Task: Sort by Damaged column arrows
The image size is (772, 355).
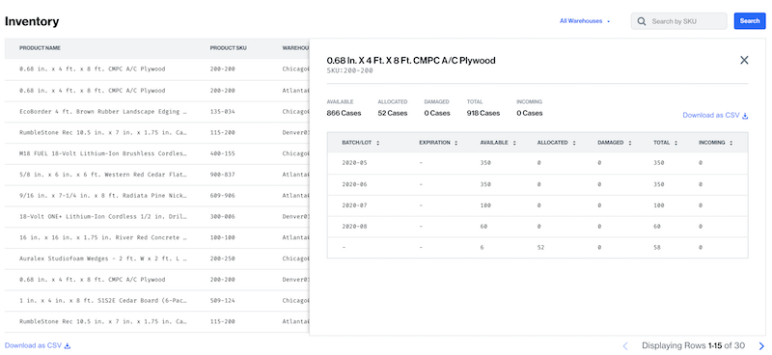Action: tap(629, 143)
